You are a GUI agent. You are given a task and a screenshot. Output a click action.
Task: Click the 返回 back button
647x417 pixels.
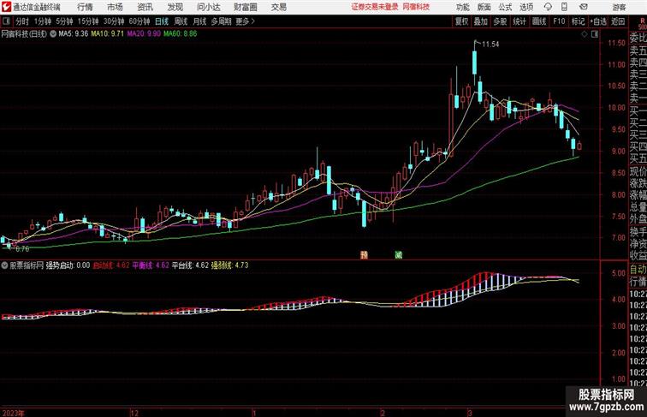[618, 21]
